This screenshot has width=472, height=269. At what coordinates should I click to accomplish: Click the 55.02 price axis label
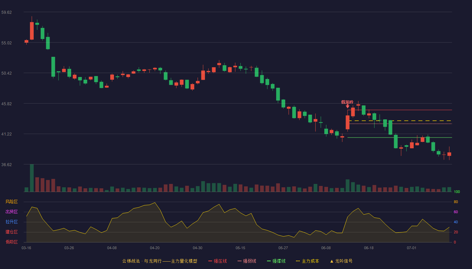(x=6, y=43)
